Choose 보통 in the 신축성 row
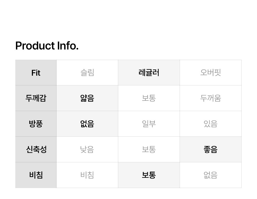 click(149, 150)
